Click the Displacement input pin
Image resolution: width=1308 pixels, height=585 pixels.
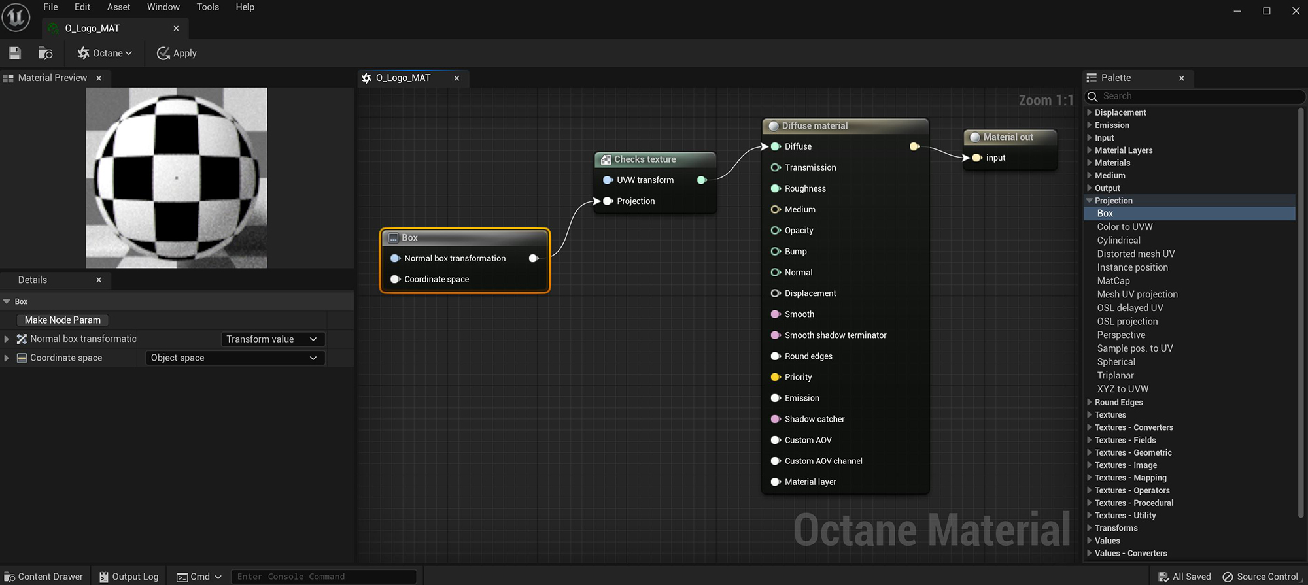[x=776, y=293]
